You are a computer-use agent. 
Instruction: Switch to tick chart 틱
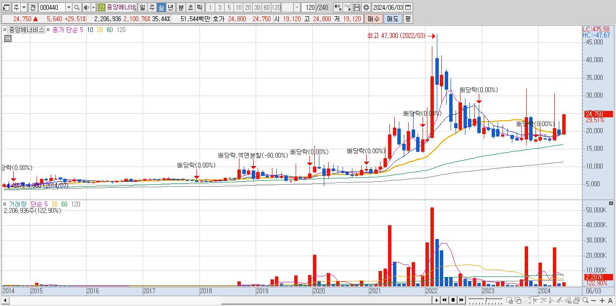coord(199,7)
